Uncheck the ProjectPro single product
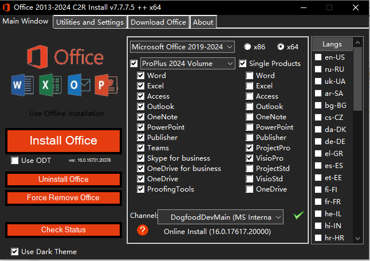This screenshot has height=261, width=370. (x=249, y=148)
